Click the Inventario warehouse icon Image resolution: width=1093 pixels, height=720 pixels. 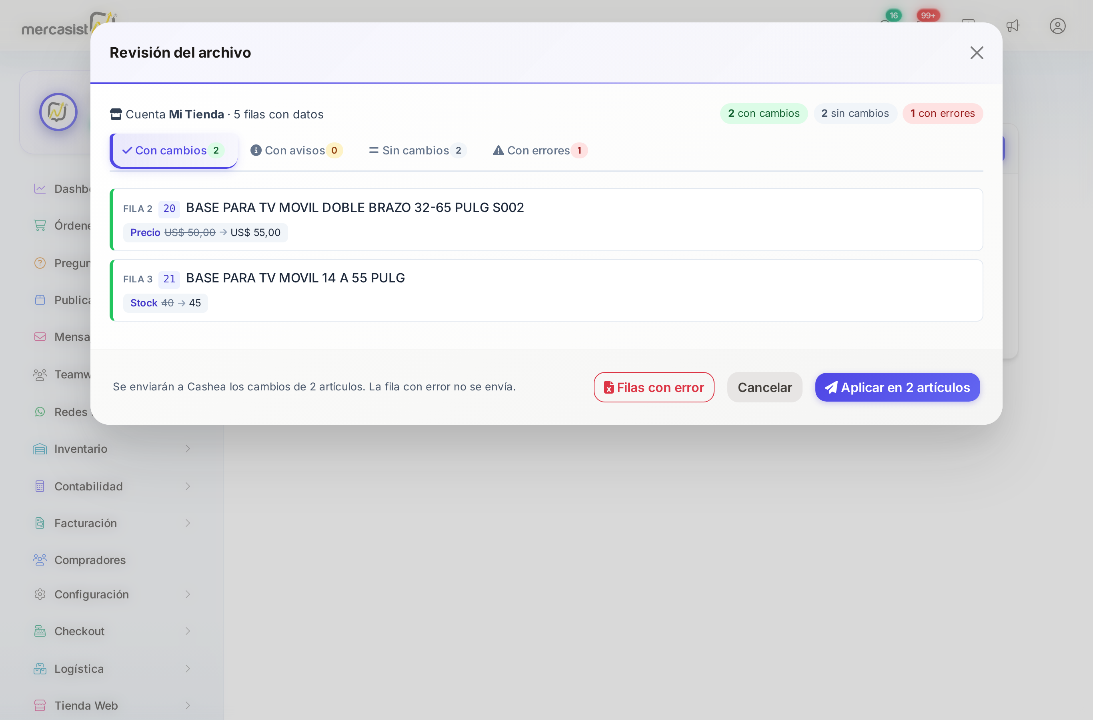pyautogui.click(x=40, y=449)
